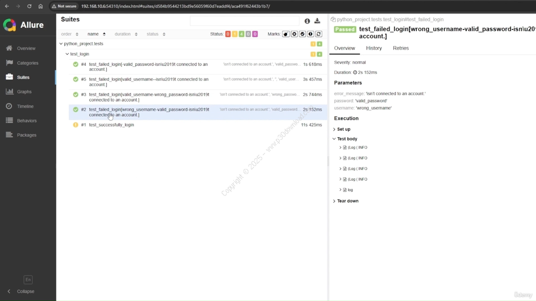Image resolution: width=536 pixels, height=301 pixels.
Task: Click the green Passed status label
Action: pos(345,29)
